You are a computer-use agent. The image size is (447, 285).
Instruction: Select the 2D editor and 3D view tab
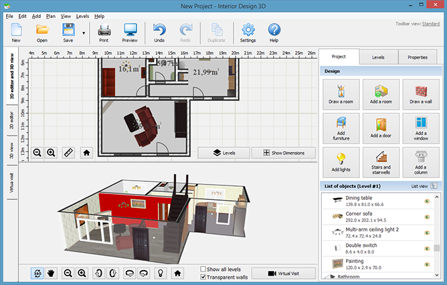[12, 76]
